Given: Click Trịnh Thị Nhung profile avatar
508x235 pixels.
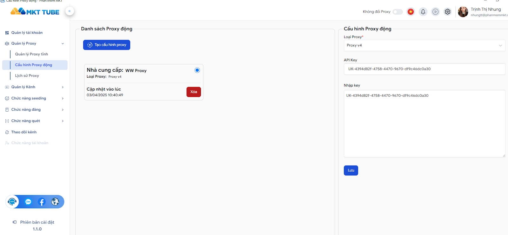Looking at the screenshot, I should [x=463, y=12].
